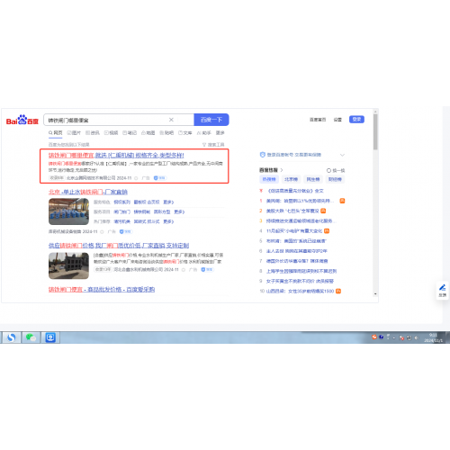Click the page vertical scrollbar thumb
The height and width of the screenshot is (450, 450).
(375, 131)
